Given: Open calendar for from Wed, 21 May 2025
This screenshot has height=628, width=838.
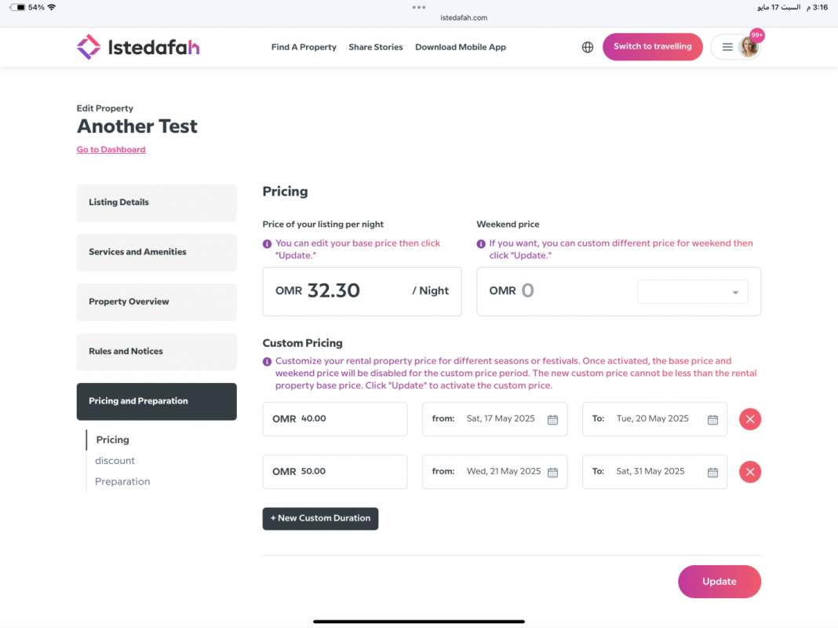Looking at the screenshot, I should pyautogui.click(x=552, y=473).
